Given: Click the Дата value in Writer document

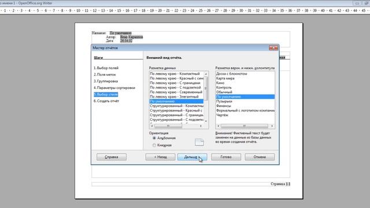Looking at the screenshot, I should tap(126, 41).
